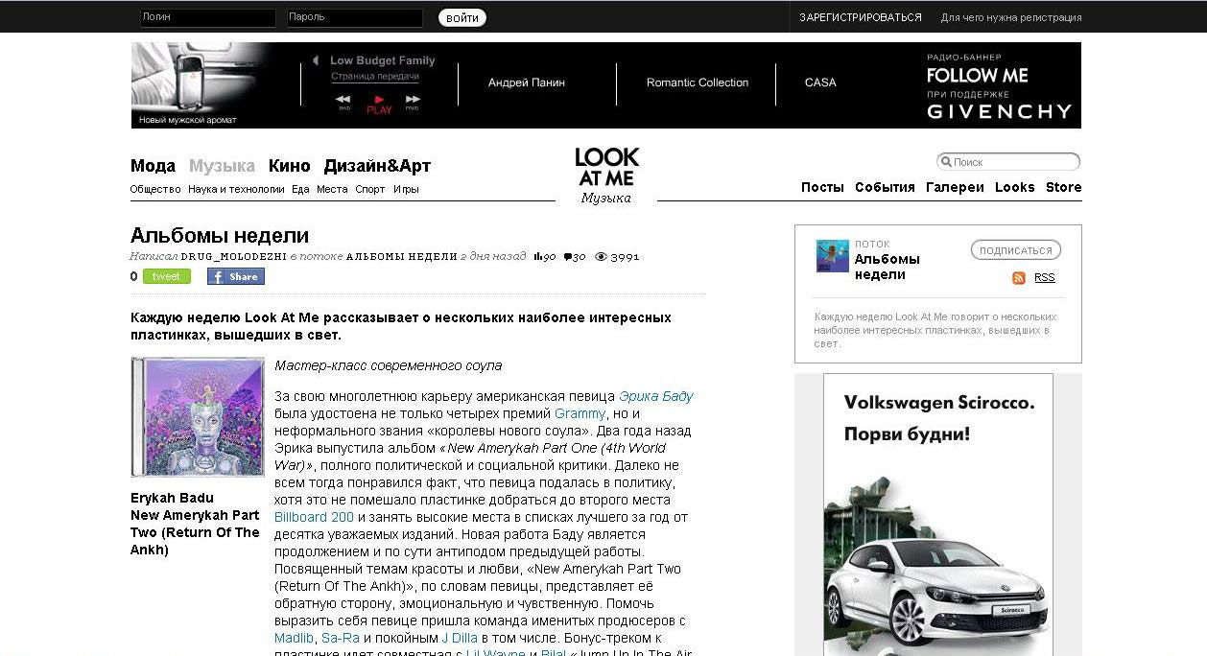Go to the Мода section
This screenshot has width=1207, height=656.
click(153, 166)
